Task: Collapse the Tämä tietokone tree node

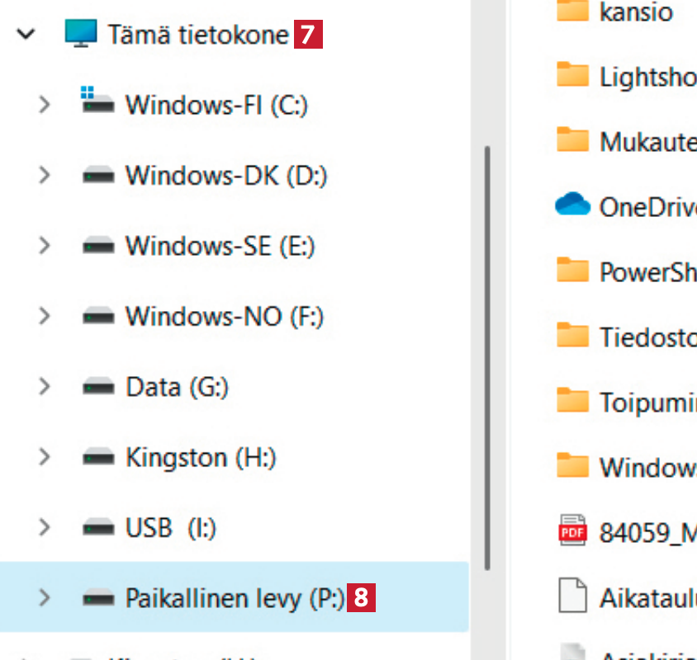Action: [26, 35]
